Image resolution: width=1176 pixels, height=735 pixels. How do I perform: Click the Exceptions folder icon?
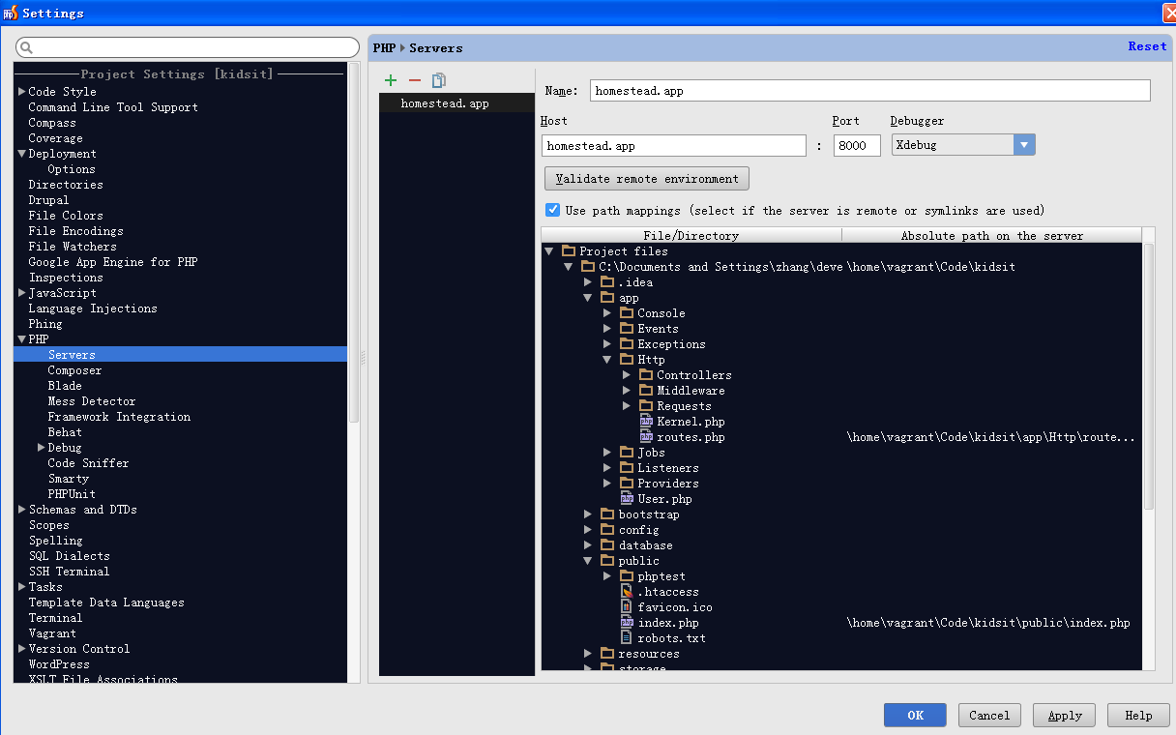(x=627, y=344)
